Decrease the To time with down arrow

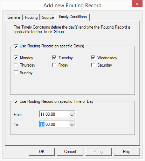[72, 126]
